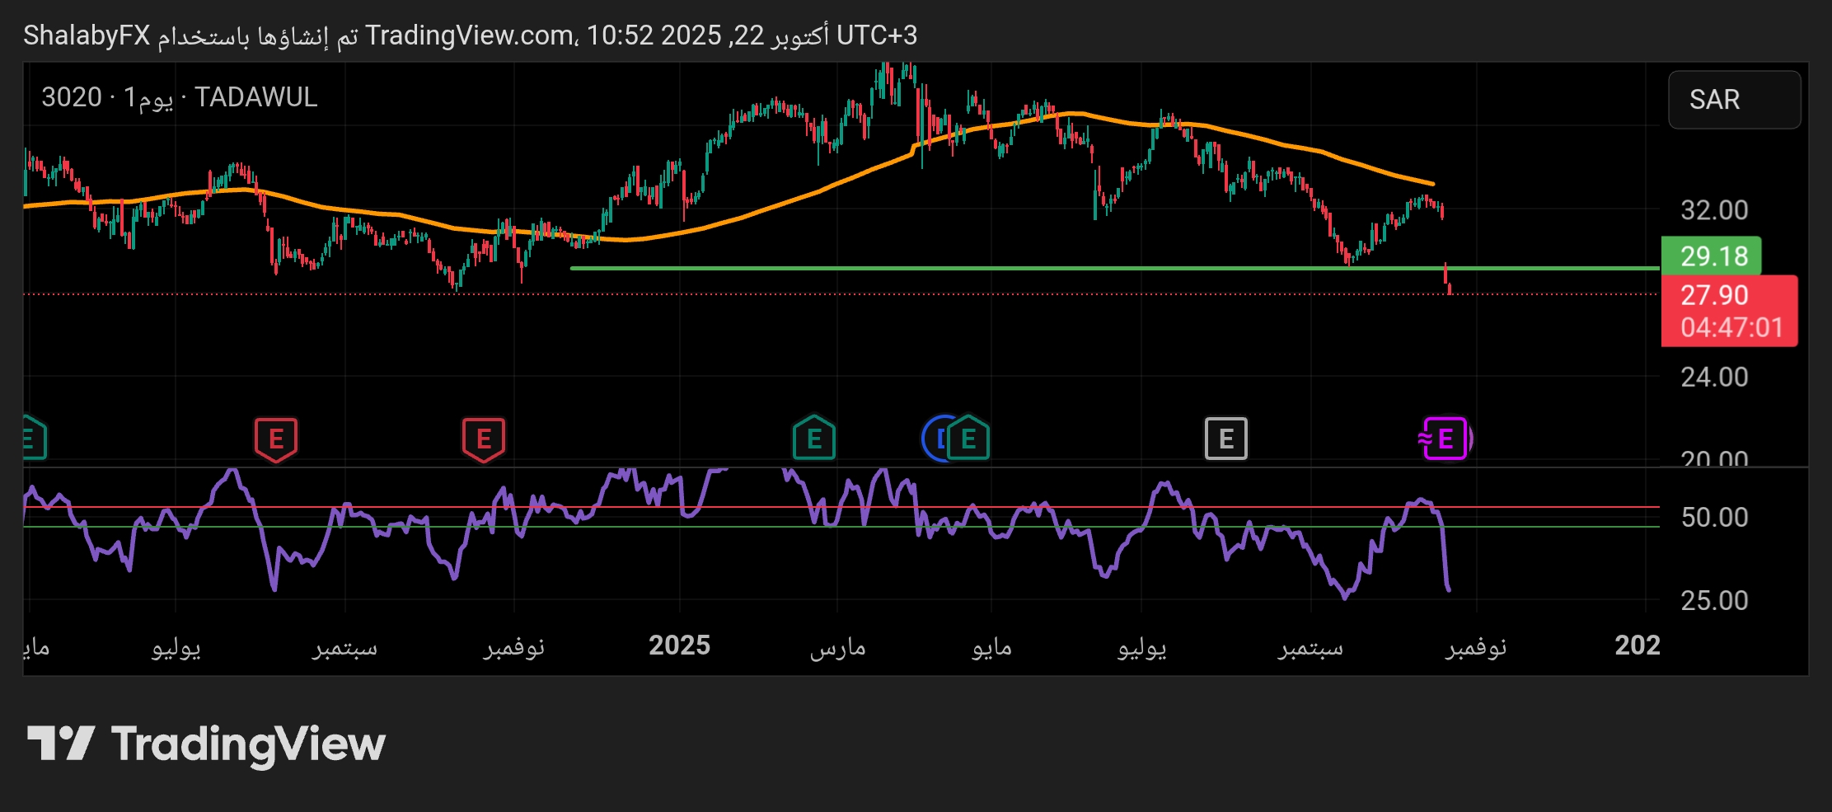Image resolution: width=1832 pixels, height=812 pixels.
Task: Click the TradingView.com text in header
Action: (470, 35)
